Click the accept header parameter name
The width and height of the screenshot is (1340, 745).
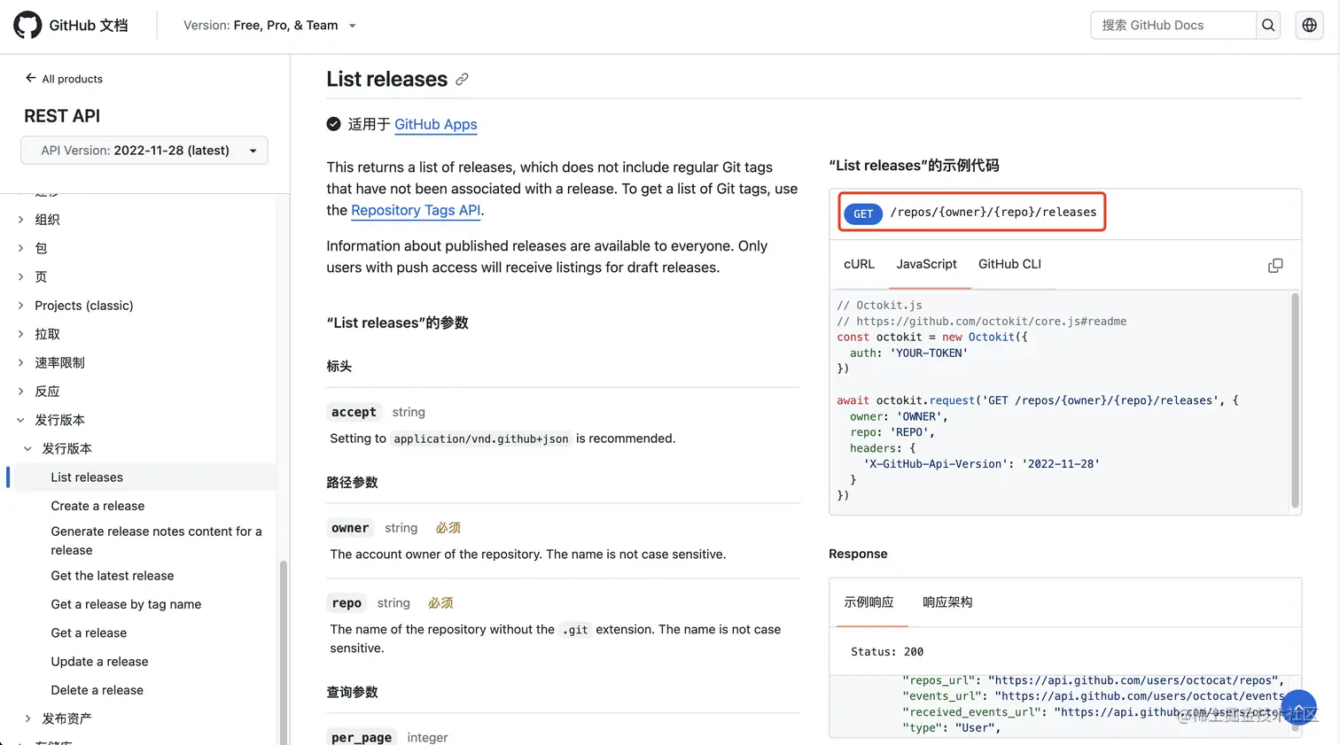[354, 412]
